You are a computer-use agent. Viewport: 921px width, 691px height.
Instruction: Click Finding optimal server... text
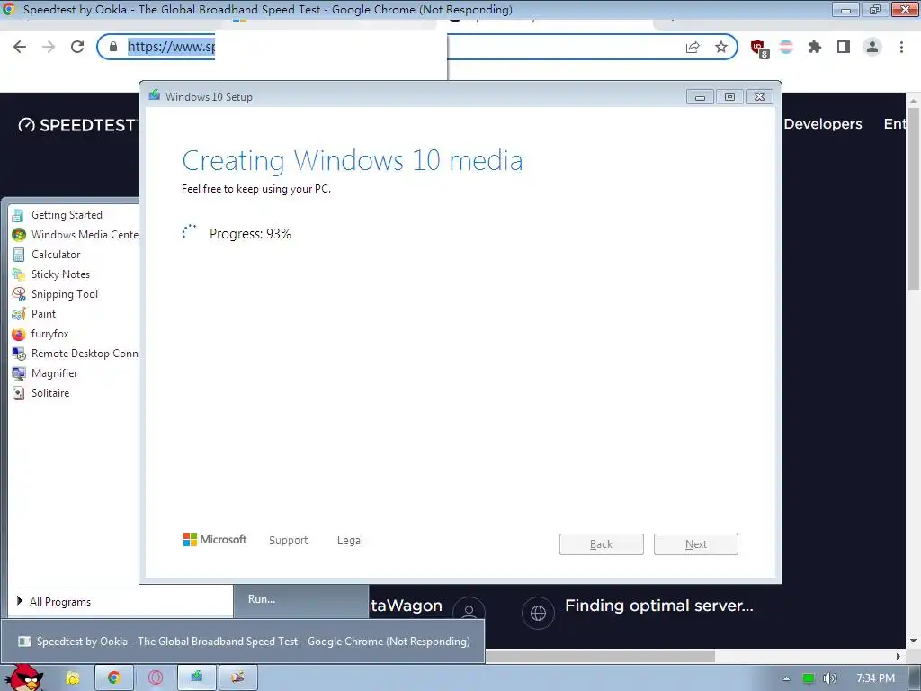tap(659, 606)
